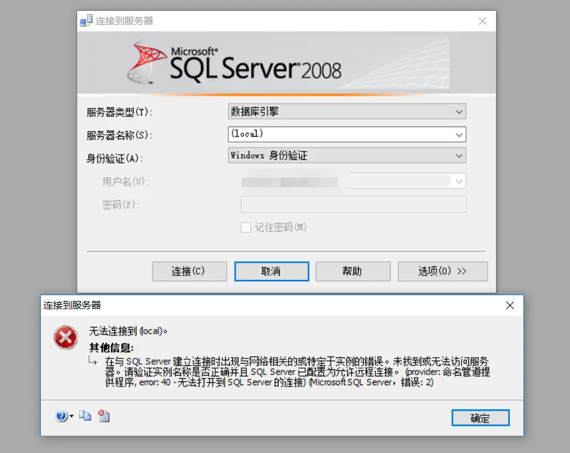Image resolution: width=570 pixels, height=453 pixels.
Task: Click the error 40 detail message text
Action: pyautogui.click(x=297, y=371)
